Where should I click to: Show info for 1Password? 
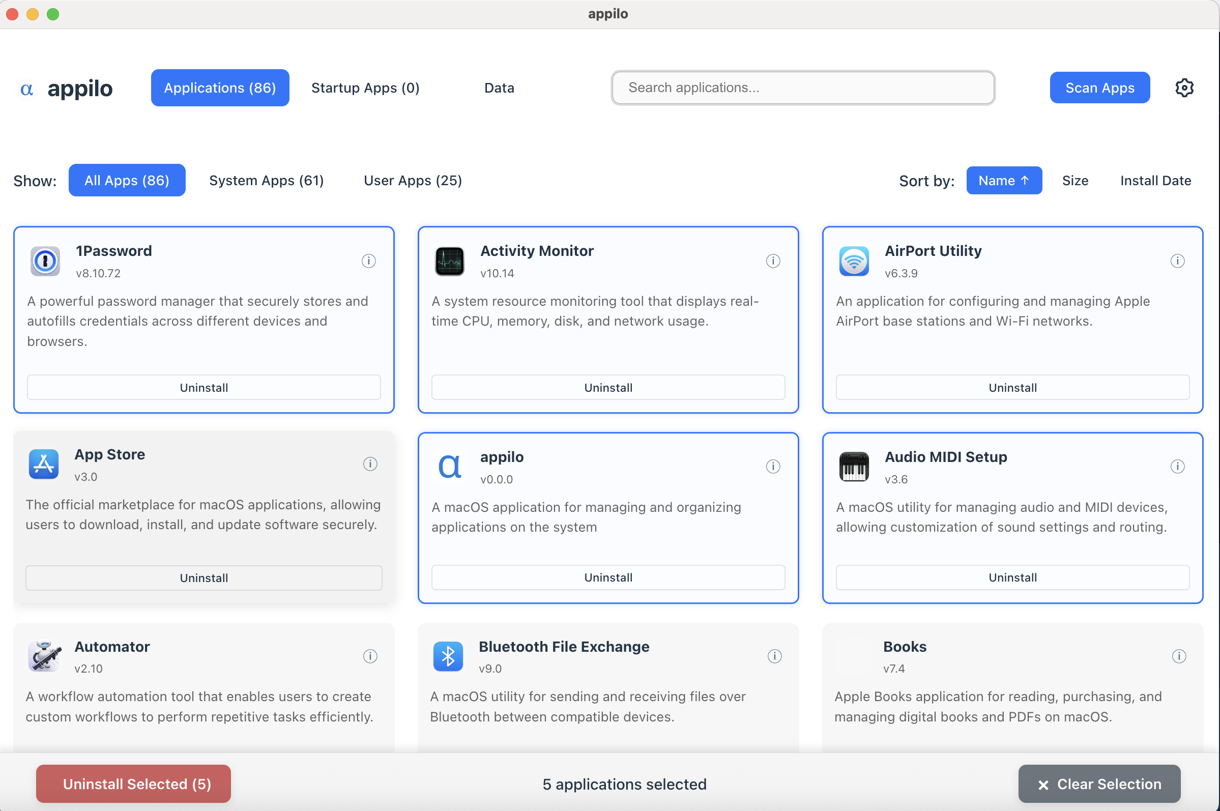coord(368,260)
